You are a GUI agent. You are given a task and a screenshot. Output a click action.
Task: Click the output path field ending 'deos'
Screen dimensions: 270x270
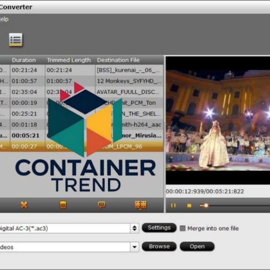(x=65, y=247)
